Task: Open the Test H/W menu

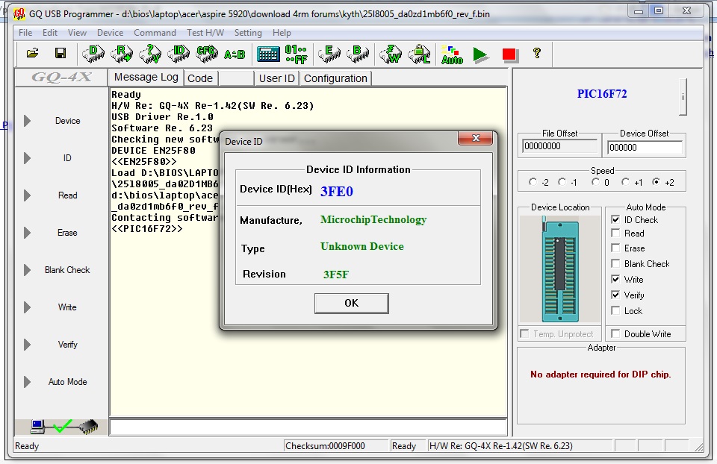Action: 205,33
